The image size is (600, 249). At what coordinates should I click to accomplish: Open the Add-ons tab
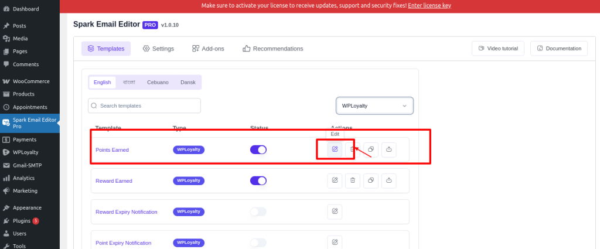[x=208, y=49]
